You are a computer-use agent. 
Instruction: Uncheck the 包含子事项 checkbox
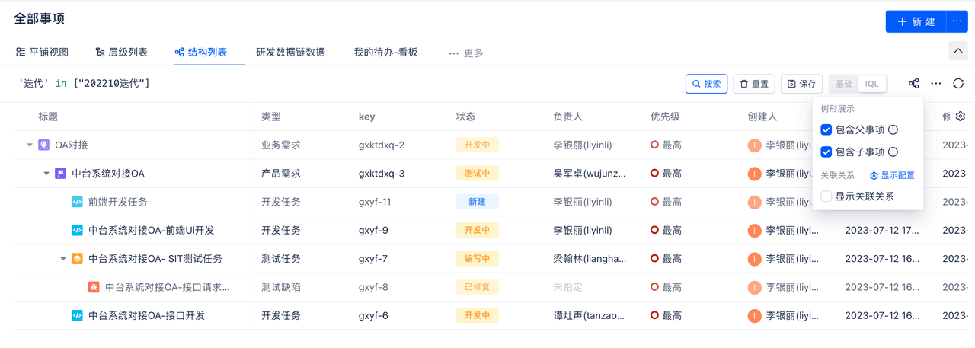(826, 152)
